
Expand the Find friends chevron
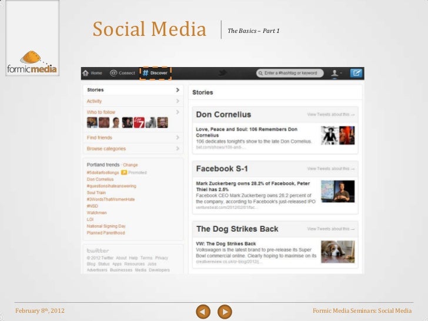coord(178,138)
